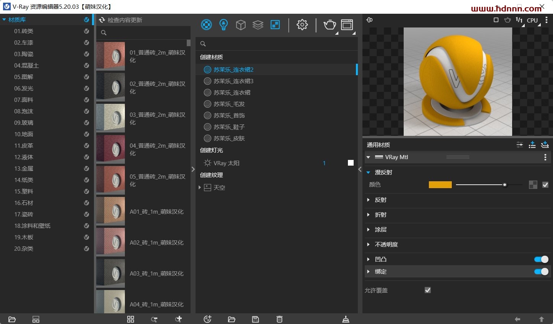Click the material library search field
Viewport: 553px width, 324px height.
click(x=143, y=33)
